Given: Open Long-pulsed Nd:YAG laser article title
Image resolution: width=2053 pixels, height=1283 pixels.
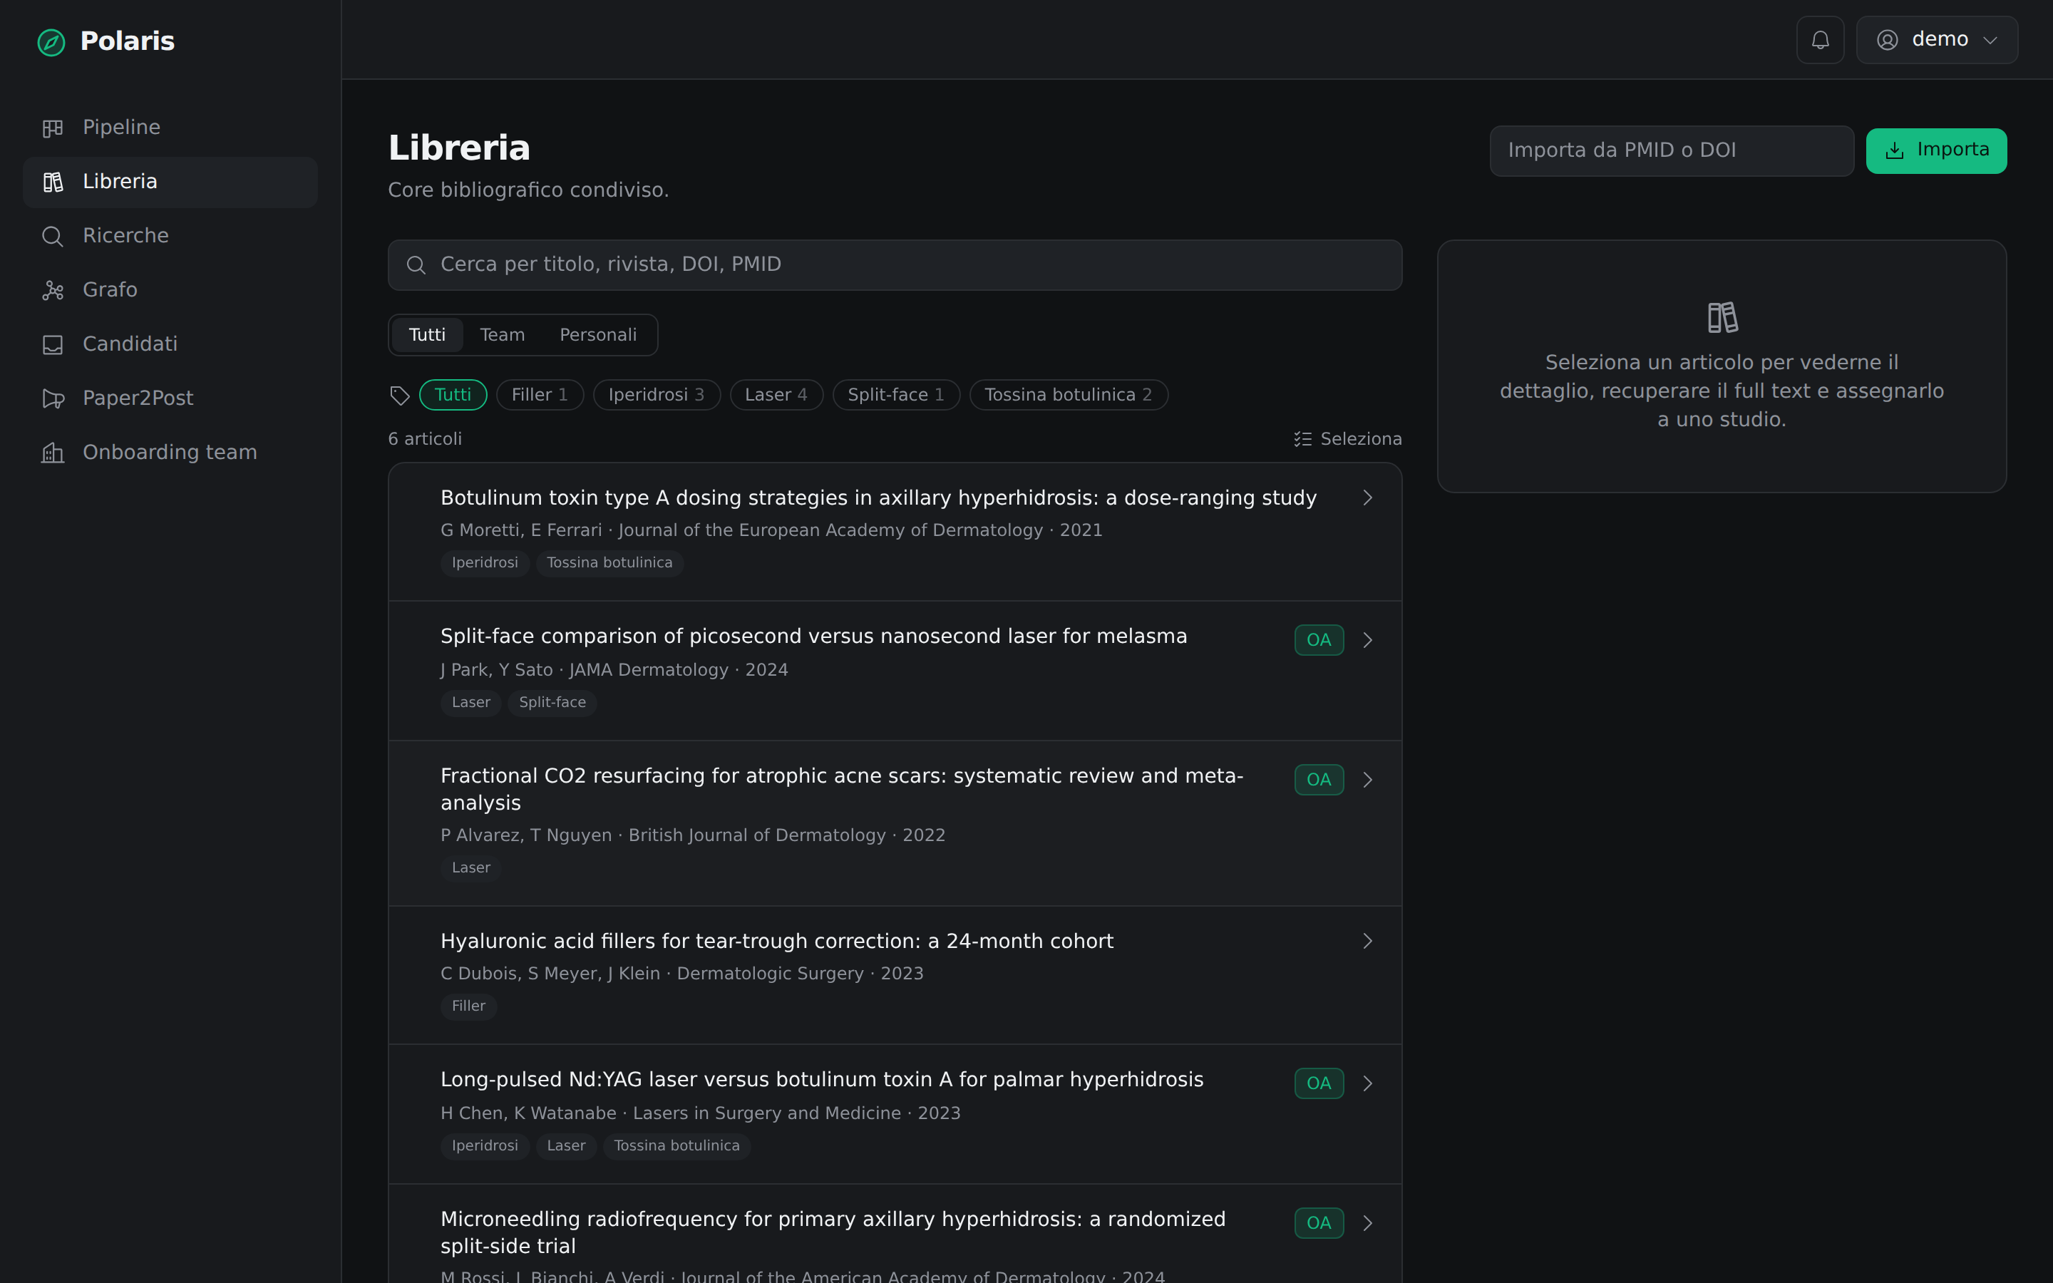Looking at the screenshot, I should tap(821, 1079).
